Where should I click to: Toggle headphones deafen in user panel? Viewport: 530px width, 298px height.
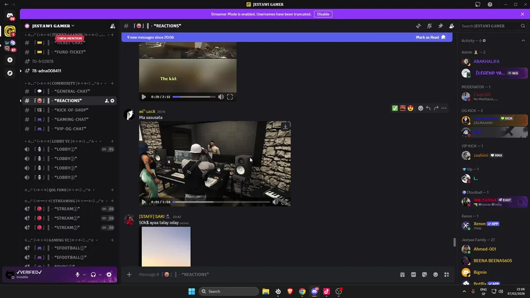click(93, 274)
